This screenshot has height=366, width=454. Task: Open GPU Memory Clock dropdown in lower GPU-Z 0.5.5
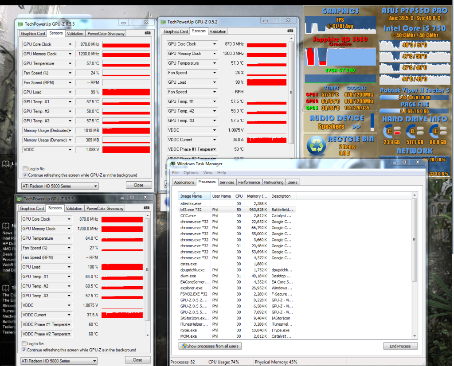click(x=69, y=229)
